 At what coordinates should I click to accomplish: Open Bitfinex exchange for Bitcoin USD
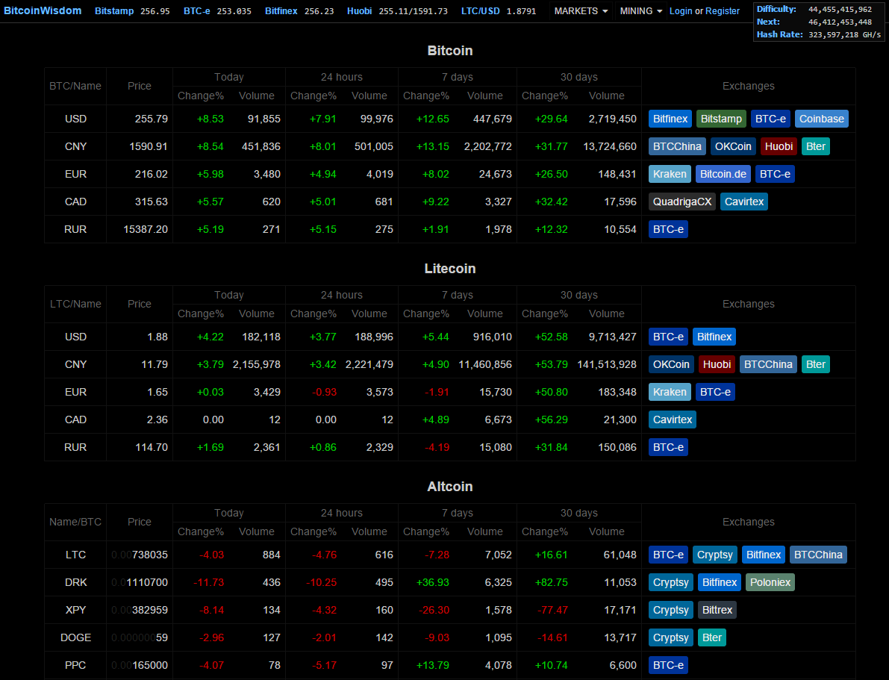point(670,119)
